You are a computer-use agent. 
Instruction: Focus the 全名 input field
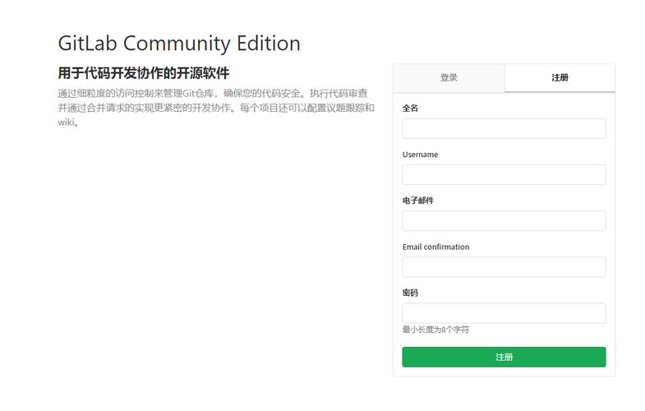point(504,128)
